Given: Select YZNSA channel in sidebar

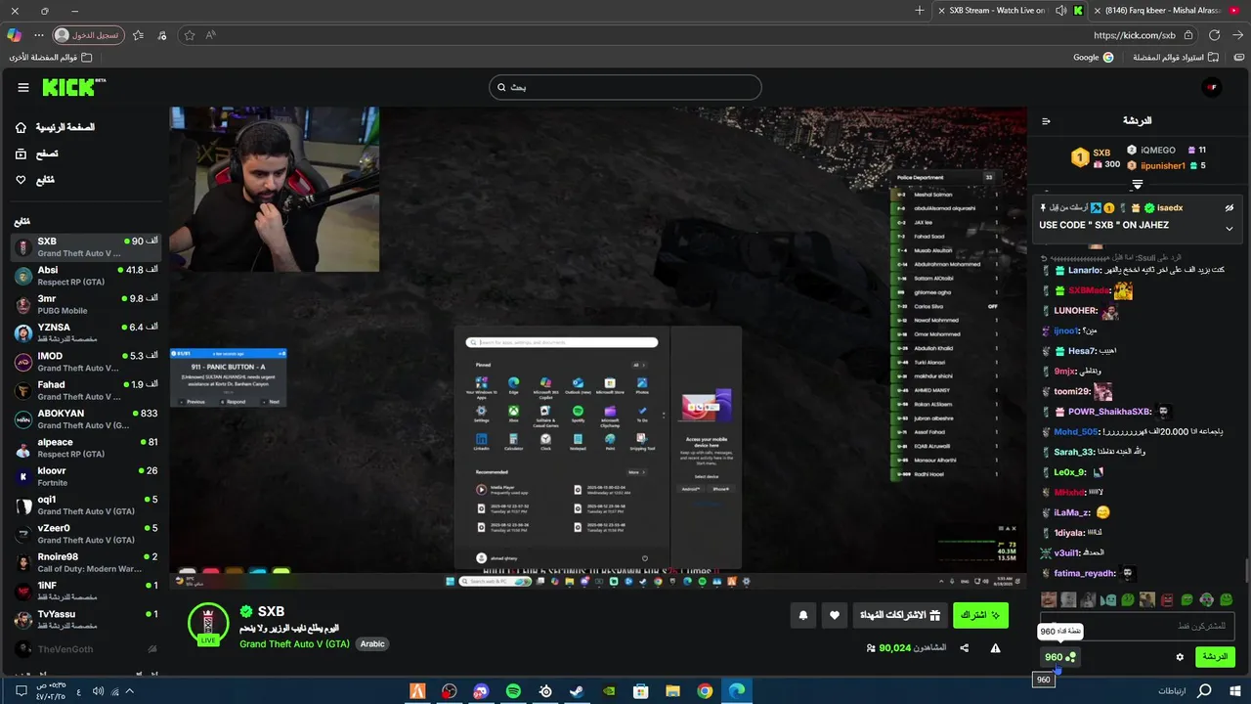Looking at the screenshot, I should click(x=86, y=333).
